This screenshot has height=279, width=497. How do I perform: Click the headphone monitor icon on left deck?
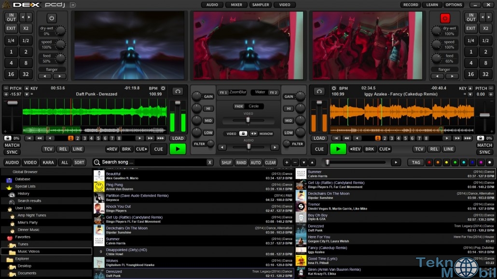click(178, 91)
